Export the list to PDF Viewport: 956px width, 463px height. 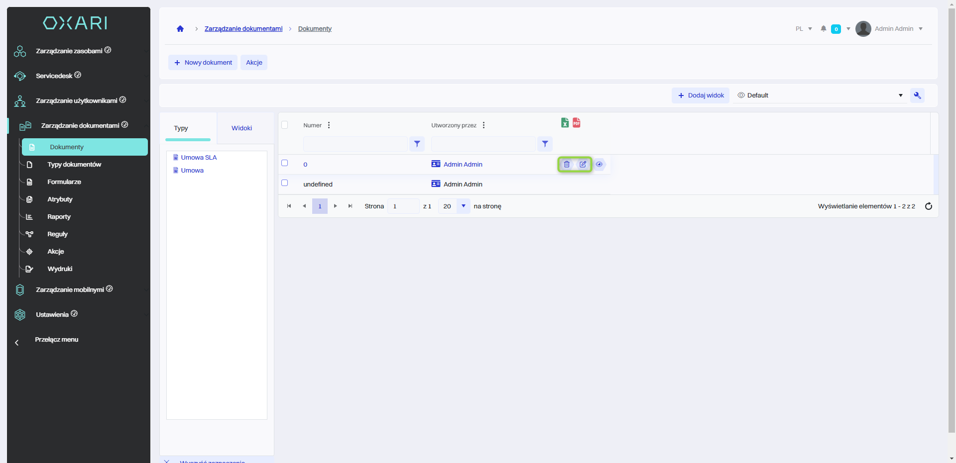[577, 123]
